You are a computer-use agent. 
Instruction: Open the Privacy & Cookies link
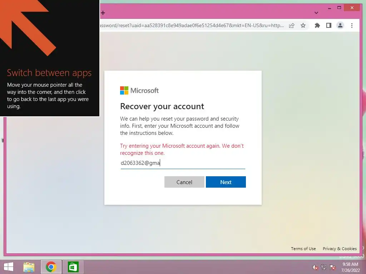(x=340, y=249)
